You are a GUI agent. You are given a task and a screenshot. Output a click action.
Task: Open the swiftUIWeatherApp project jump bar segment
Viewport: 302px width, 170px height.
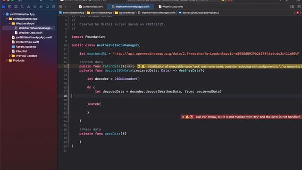point(72,13)
